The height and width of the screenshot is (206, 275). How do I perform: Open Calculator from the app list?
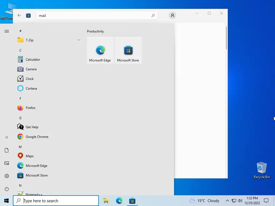pos(49,59)
